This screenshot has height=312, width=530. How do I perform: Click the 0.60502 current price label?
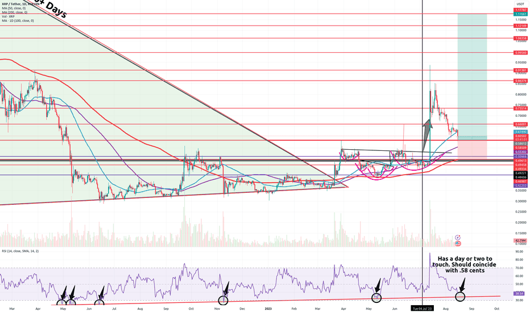[520, 136]
